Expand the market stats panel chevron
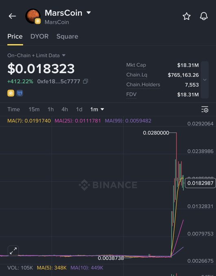216x276 pixels. tap(205, 80)
